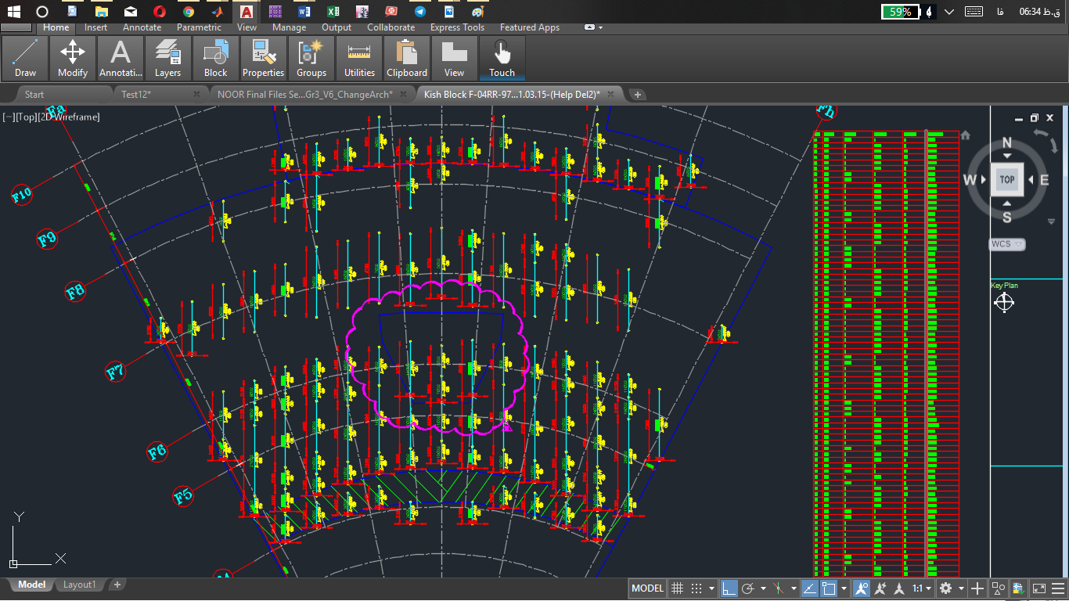Click the TOP face of the ViewCube
The height and width of the screenshot is (601, 1069).
(x=1006, y=179)
